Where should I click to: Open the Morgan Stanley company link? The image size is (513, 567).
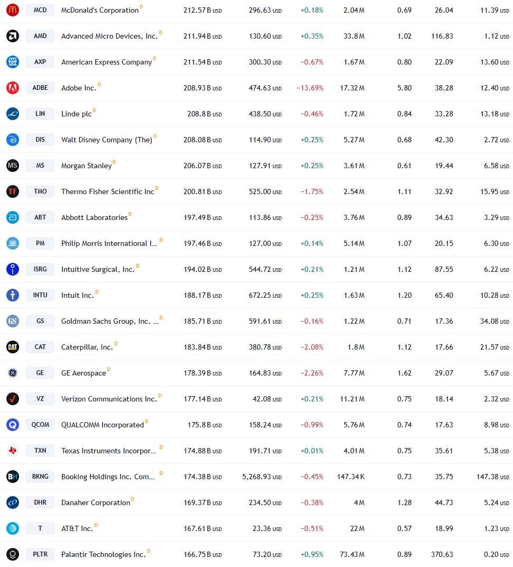click(x=86, y=166)
